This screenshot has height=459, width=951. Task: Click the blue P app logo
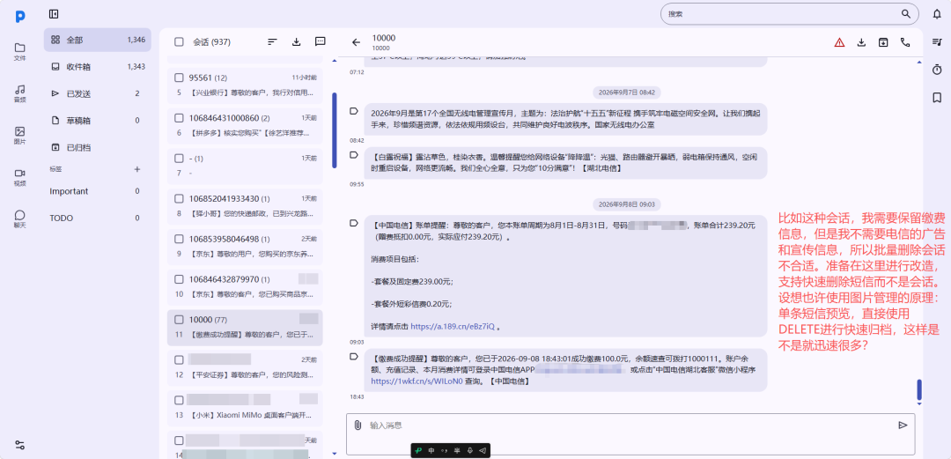pyautogui.click(x=20, y=17)
